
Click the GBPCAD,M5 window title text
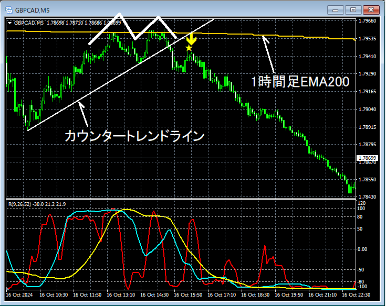tap(32, 10)
